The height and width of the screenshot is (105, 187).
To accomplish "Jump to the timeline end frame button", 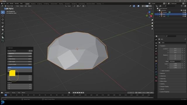I will 83,93.
